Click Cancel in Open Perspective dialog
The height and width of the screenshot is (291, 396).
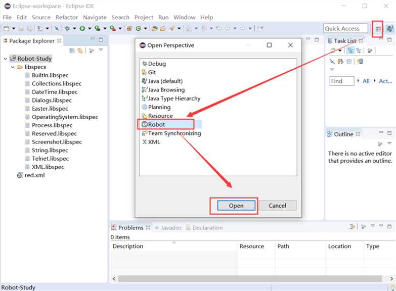277,206
